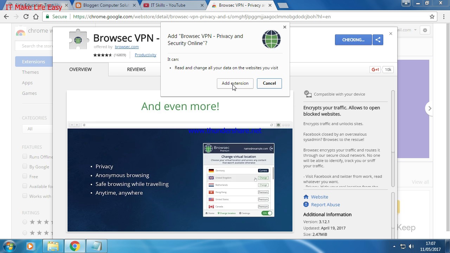Check the Free feature checkbox

[x=25, y=176]
